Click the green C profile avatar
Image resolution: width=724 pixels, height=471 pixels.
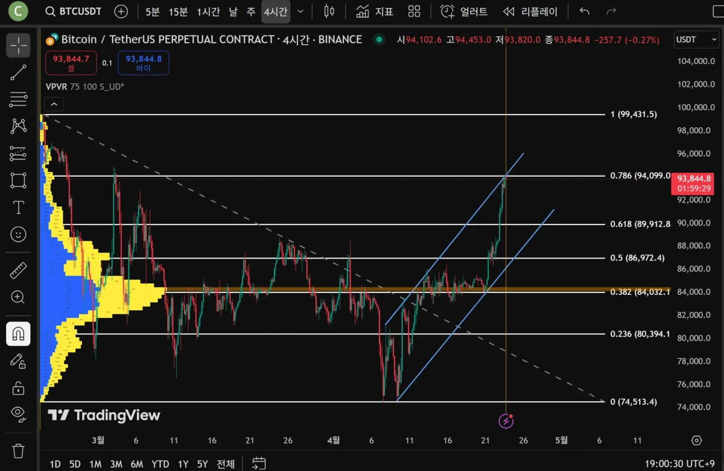(x=18, y=11)
